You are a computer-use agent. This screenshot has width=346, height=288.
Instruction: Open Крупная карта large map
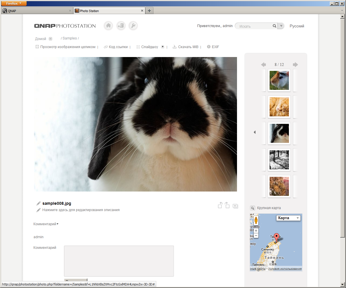click(x=269, y=208)
